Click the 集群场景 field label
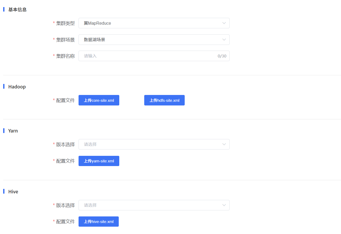 coord(65,40)
